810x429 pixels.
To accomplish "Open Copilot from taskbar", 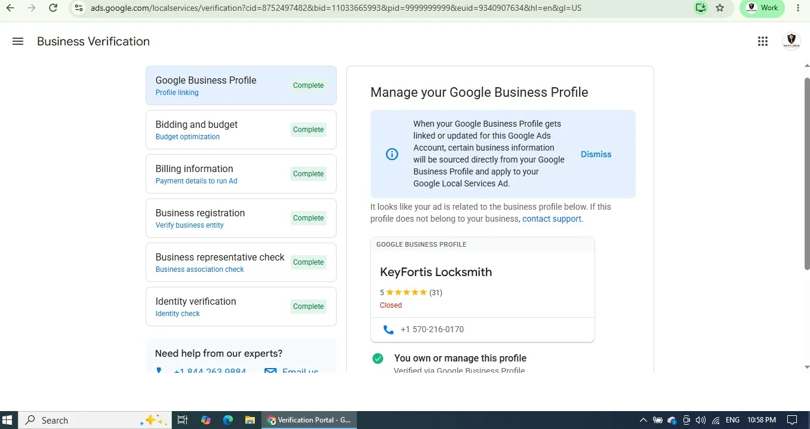I will (x=206, y=420).
